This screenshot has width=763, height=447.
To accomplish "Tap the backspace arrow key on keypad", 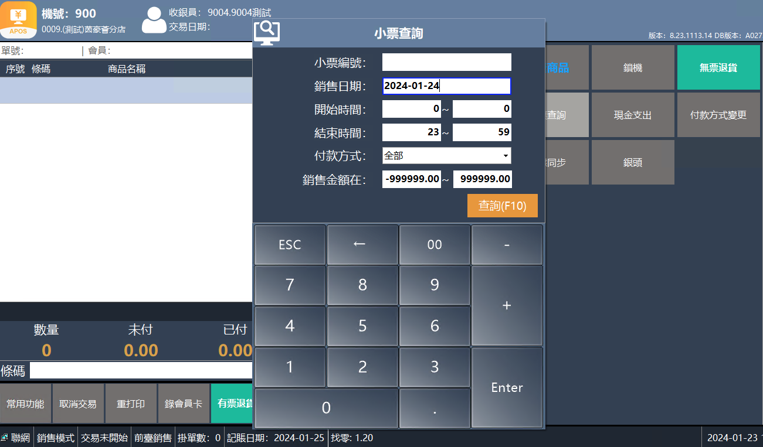I will 362,245.
